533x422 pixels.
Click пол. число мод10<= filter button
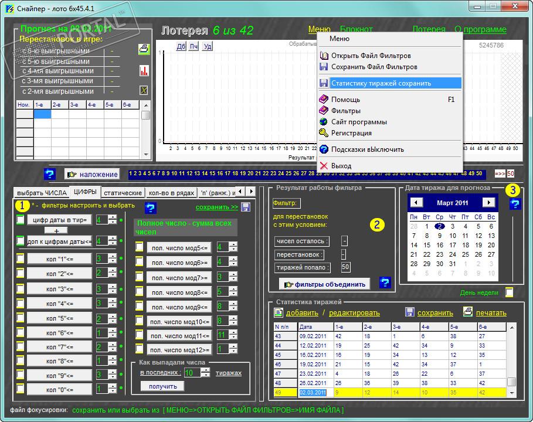[179, 321]
